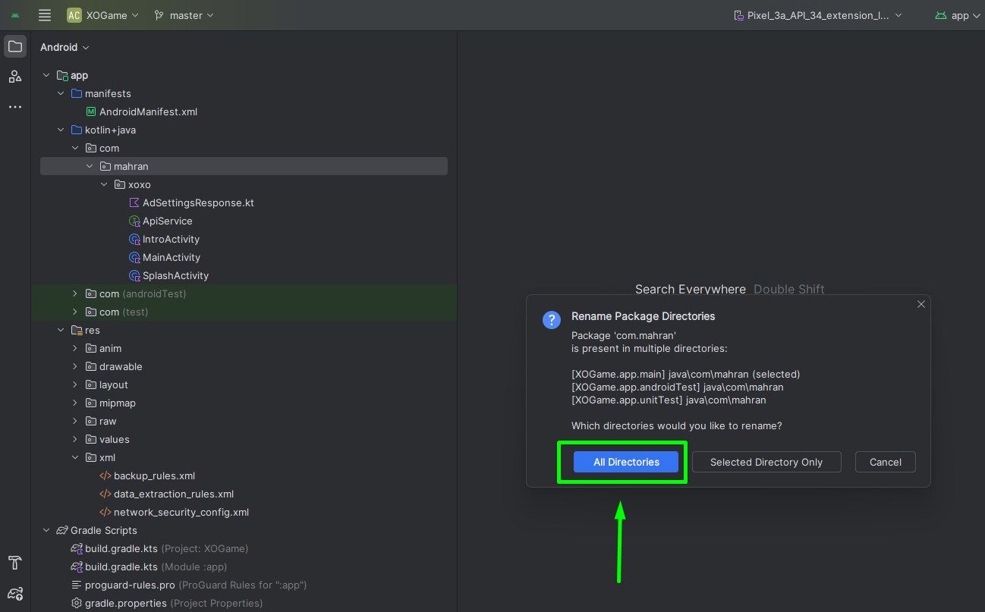Open the Build Variants sidebar icon
The image size is (985, 612).
tap(15, 593)
